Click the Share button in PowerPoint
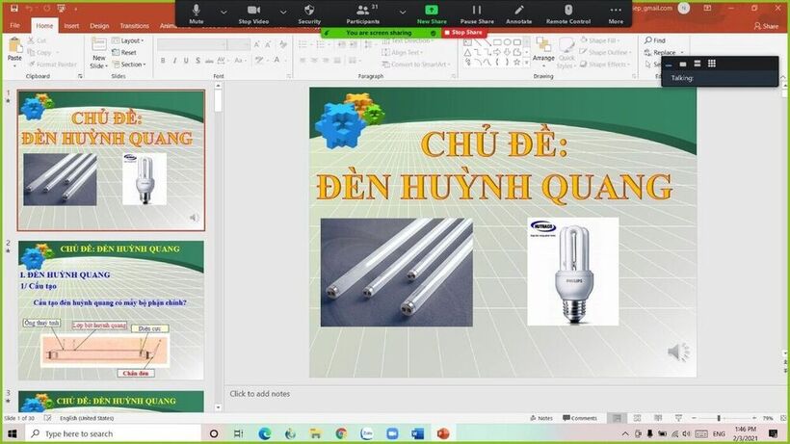790x444 pixels. tap(766, 26)
